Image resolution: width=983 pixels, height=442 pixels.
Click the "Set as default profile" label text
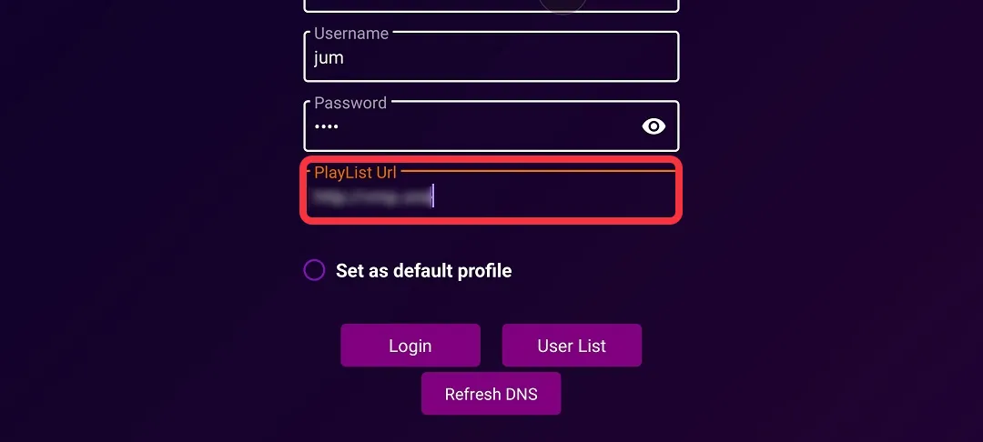point(424,270)
